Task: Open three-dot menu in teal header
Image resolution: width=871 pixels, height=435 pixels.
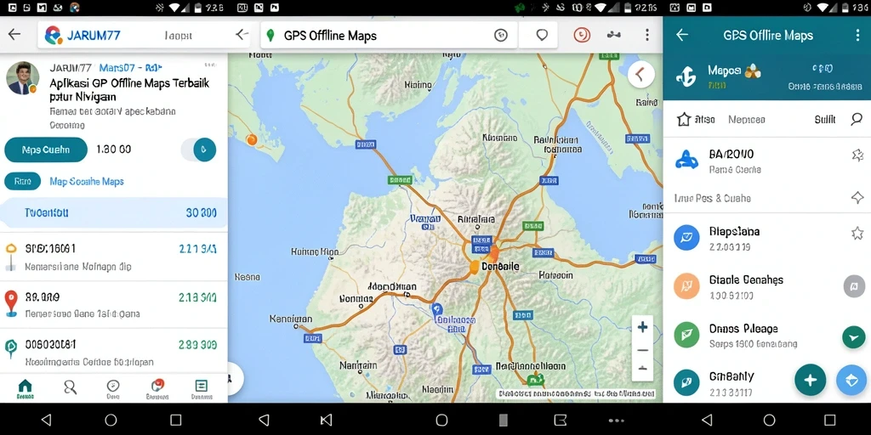Action: tap(857, 35)
